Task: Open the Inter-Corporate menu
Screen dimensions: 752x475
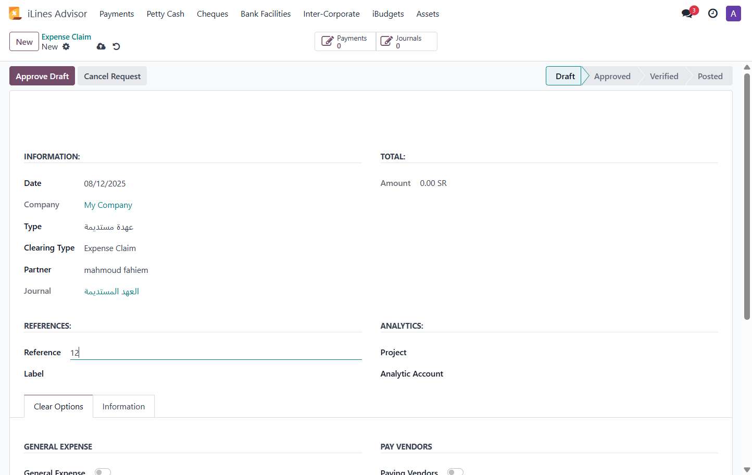Action: point(332,14)
